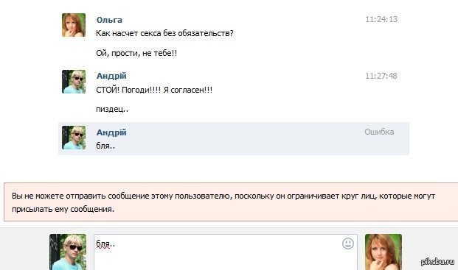Click the large Ольга avatar beside input
The height and width of the screenshot is (270, 458).
[x=384, y=252]
